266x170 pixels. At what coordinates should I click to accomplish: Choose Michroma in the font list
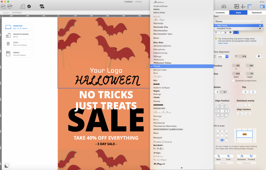tap(160, 53)
